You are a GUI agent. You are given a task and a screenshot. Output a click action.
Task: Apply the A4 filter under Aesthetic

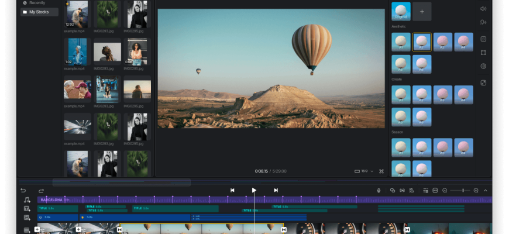point(463,42)
